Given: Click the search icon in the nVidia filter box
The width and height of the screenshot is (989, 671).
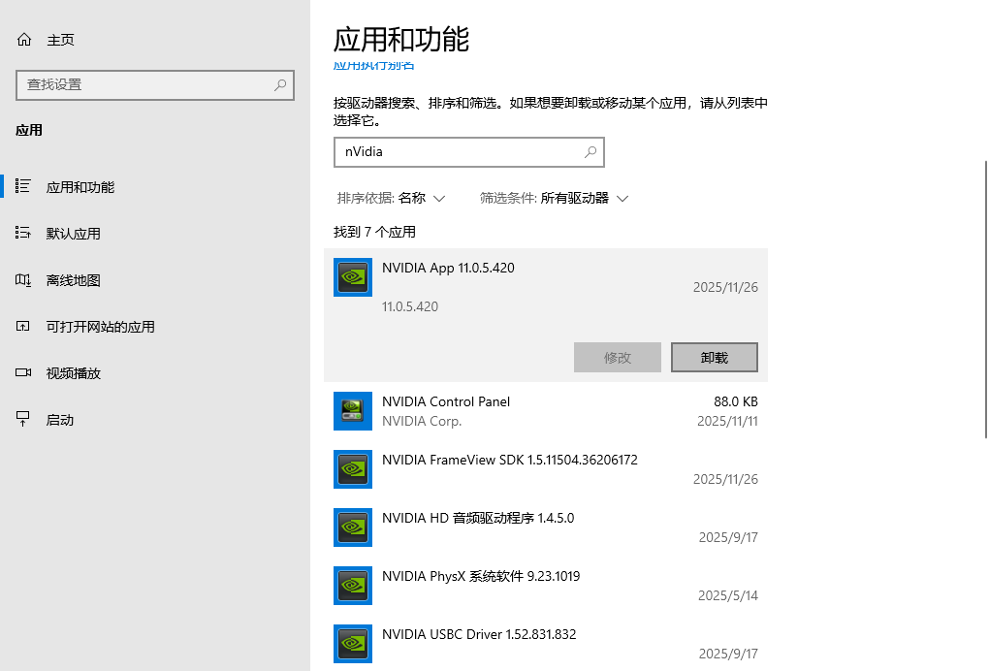Looking at the screenshot, I should click(590, 152).
